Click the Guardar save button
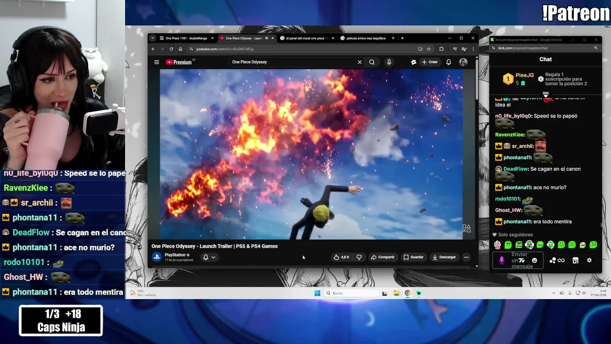 click(x=413, y=257)
